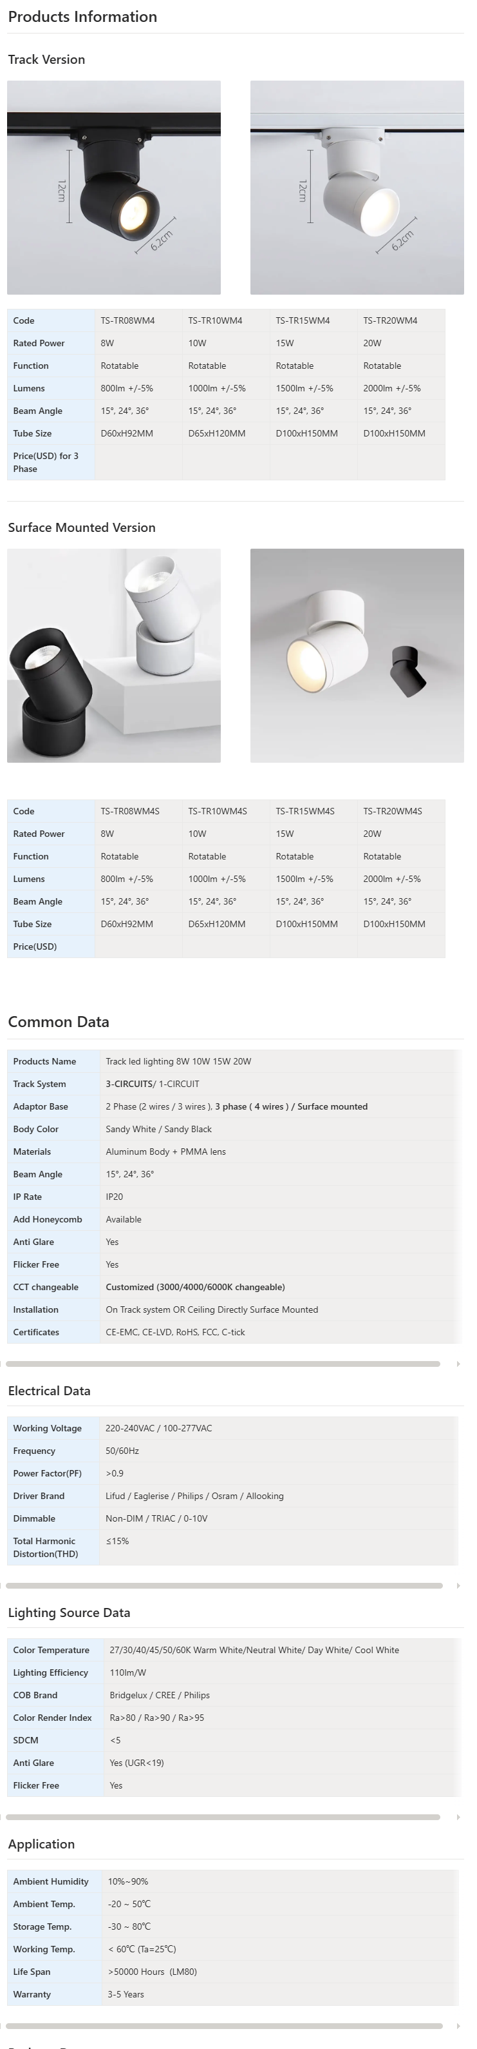This screenshot has height=2049, width=477.
Task: Click the 3-CIRCUITS/ 1-CIRCUIT track system value
Action: pos(153,1084)
